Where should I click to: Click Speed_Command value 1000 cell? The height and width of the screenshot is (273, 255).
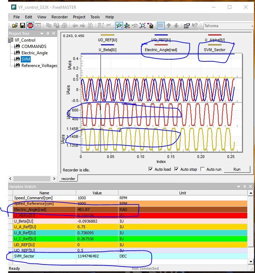pyautogui.click(x=97, y=198)
